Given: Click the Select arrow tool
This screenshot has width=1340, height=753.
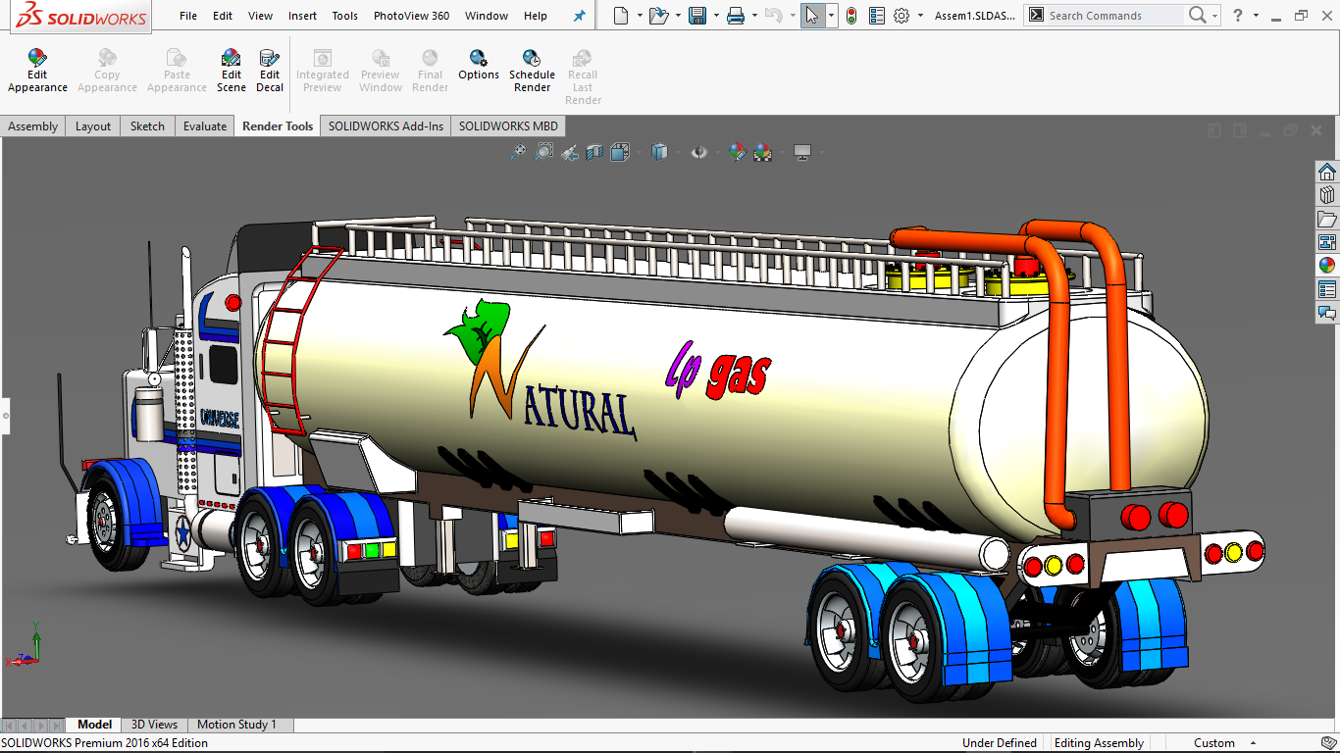Looking at the screenshot, I should (812, 16).
